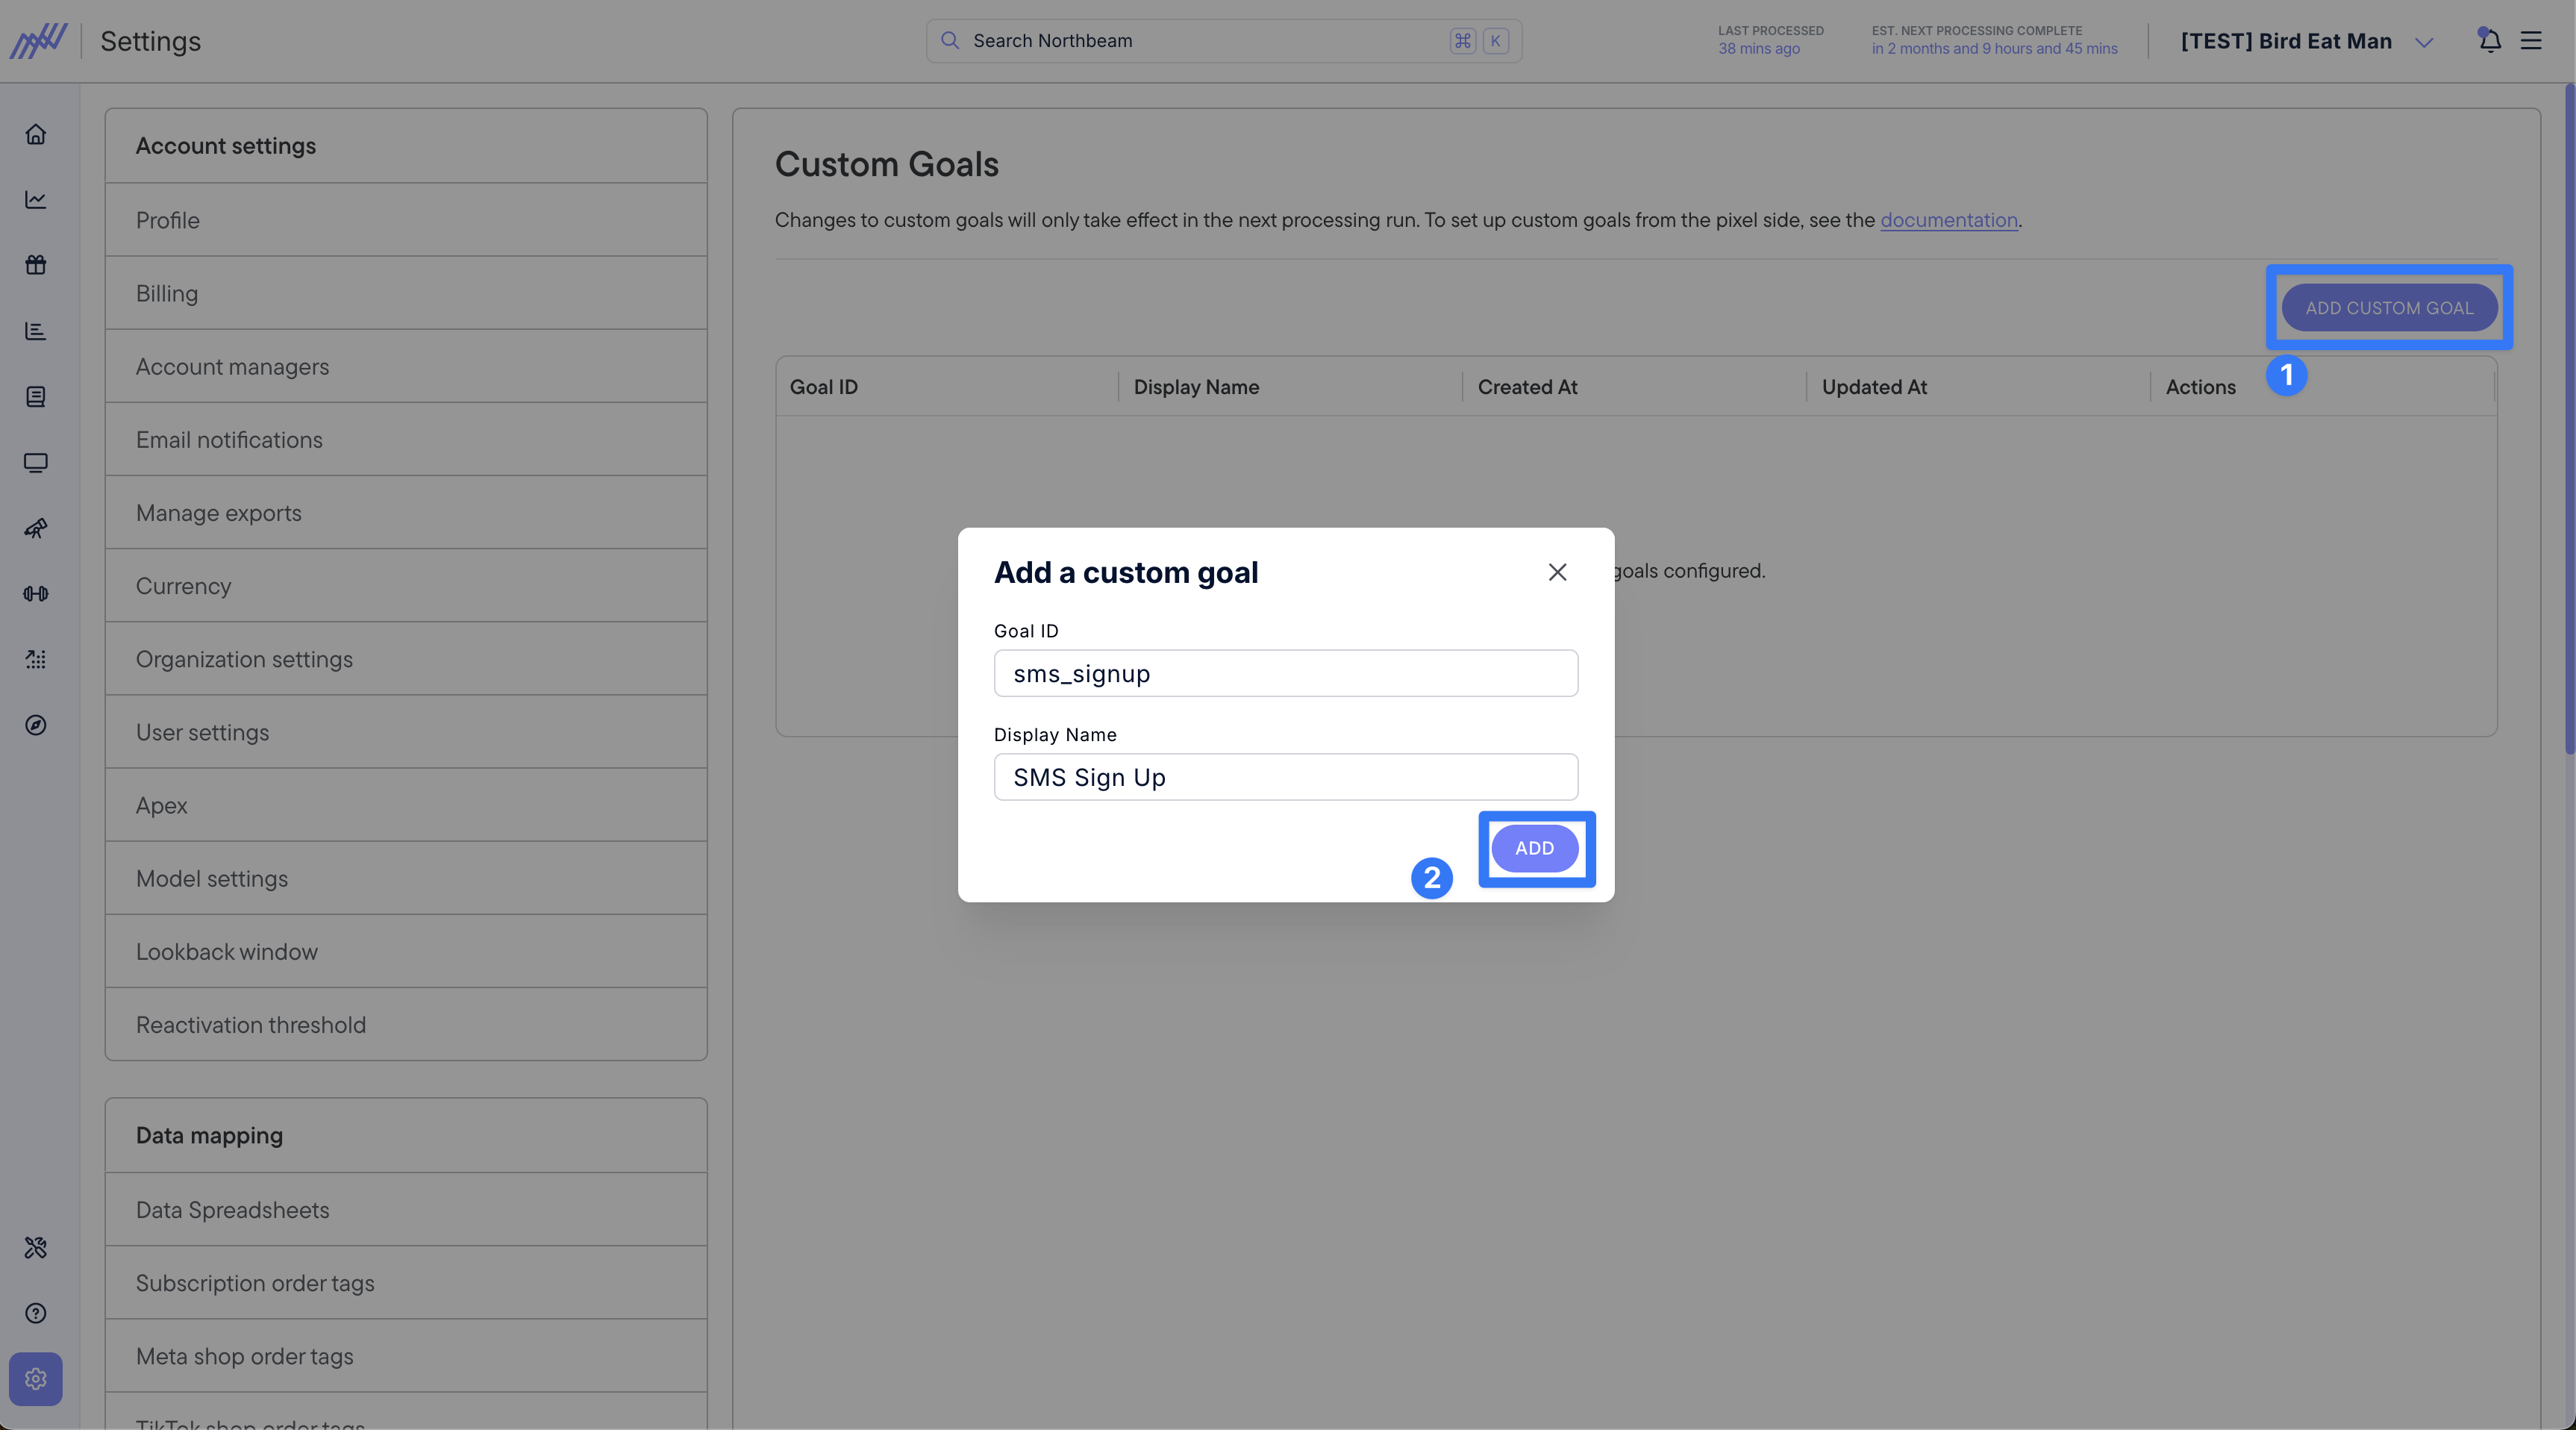2576x1430 pixels.
Task: Click the compass icon in sidebar
Action: [x=36, y=725]
